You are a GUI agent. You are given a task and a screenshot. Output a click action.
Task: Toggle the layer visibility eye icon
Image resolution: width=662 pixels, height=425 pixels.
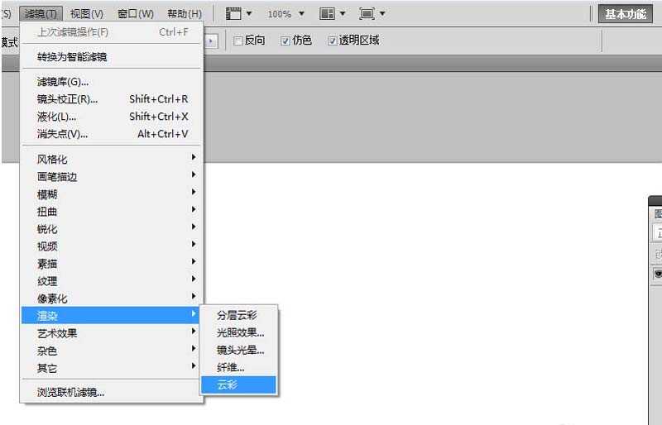(x=658, y=273)
